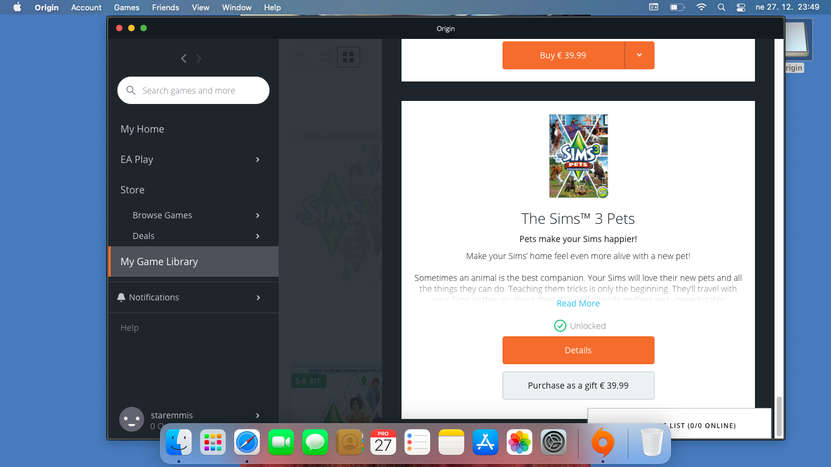
Task: Click the staremmis user avatar
Action: 131,419
